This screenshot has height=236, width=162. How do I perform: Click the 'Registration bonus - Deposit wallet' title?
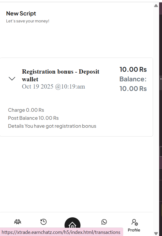click(61, 75)
